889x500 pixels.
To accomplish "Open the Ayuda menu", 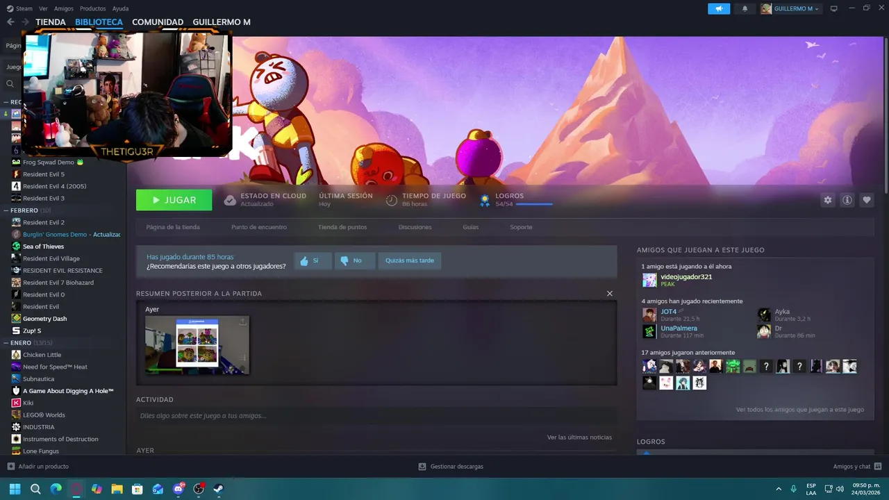I will tap(120, 8).
